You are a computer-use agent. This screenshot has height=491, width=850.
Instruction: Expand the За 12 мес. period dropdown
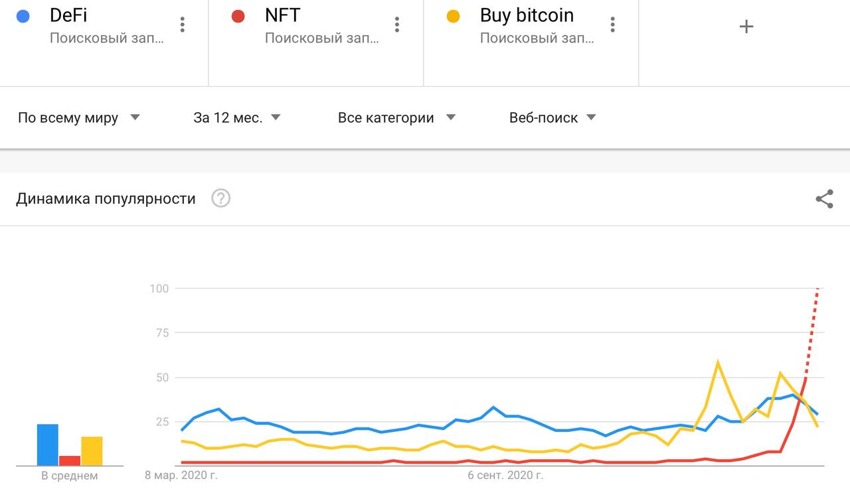click(x=237, y=118)
